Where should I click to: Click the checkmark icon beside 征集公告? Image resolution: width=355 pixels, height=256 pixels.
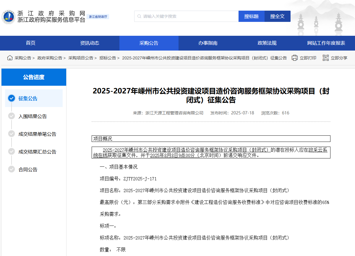[12, 98]
